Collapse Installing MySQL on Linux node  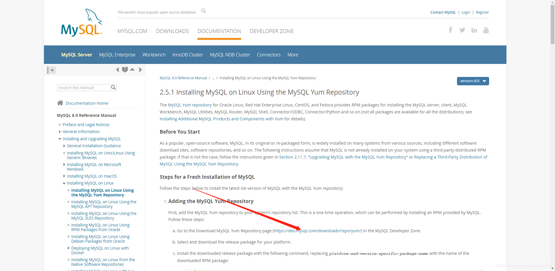64,183
